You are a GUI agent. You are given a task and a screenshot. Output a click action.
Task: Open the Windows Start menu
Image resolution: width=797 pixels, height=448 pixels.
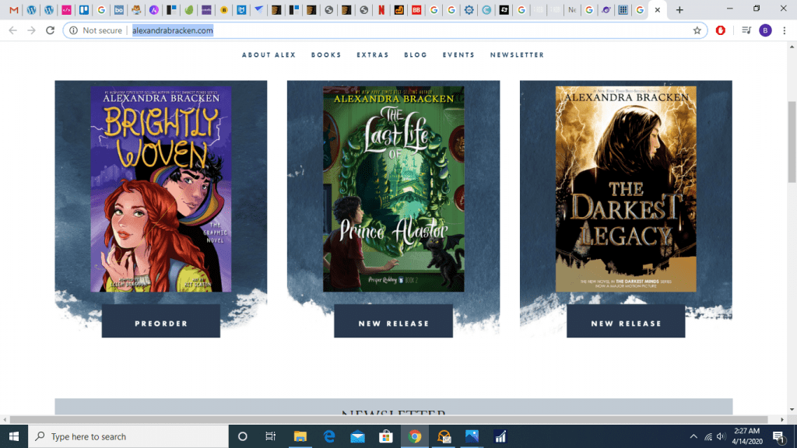click(x=14, y=436)
